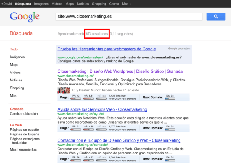Image resolution: width=231 pixels, height=166 pixels.
Task: Click www.google.com/webmasters/ URL
Action: 80,57
